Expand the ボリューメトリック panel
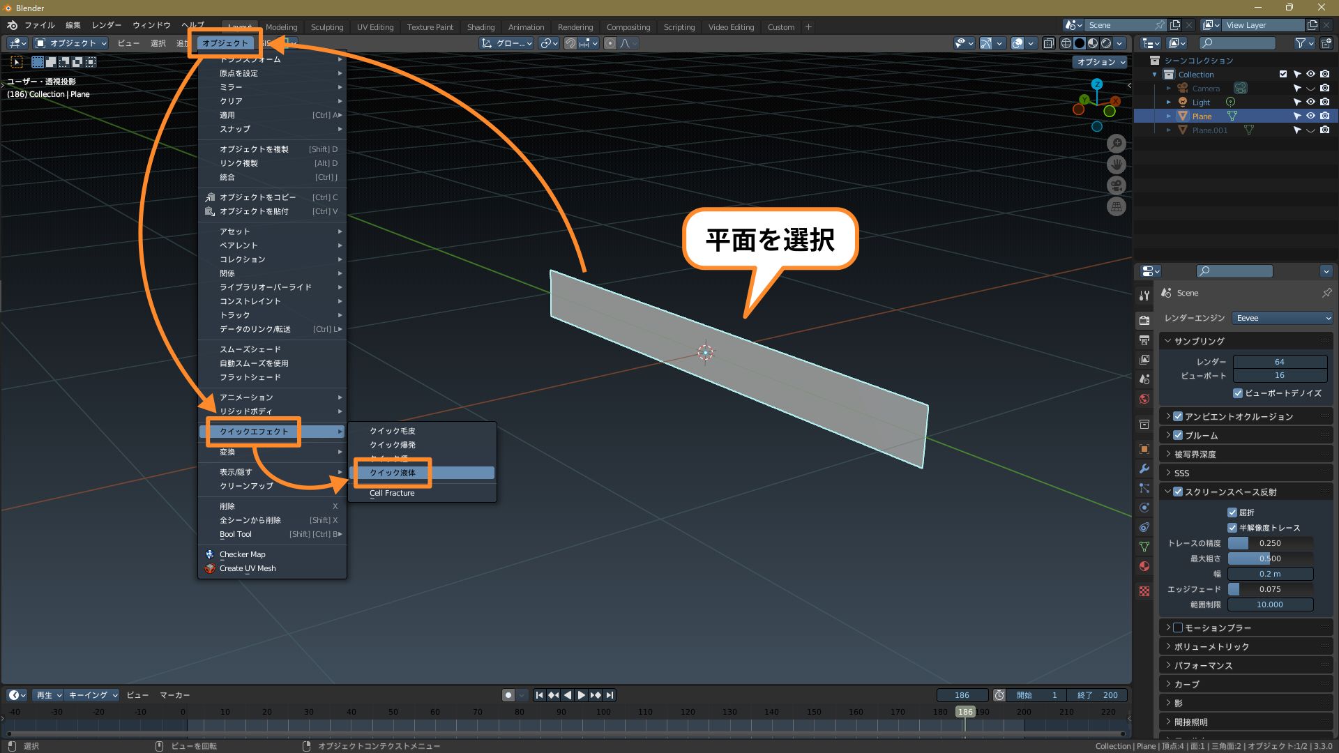 (1211, 646)
